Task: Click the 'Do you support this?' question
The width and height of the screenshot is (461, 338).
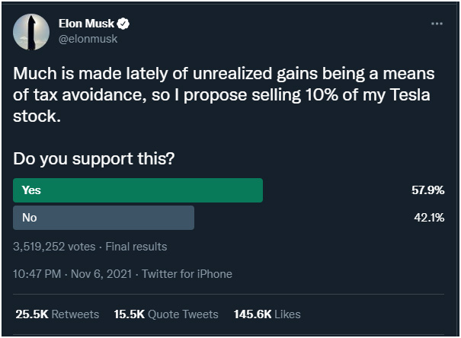Action: tap(94, 159)
